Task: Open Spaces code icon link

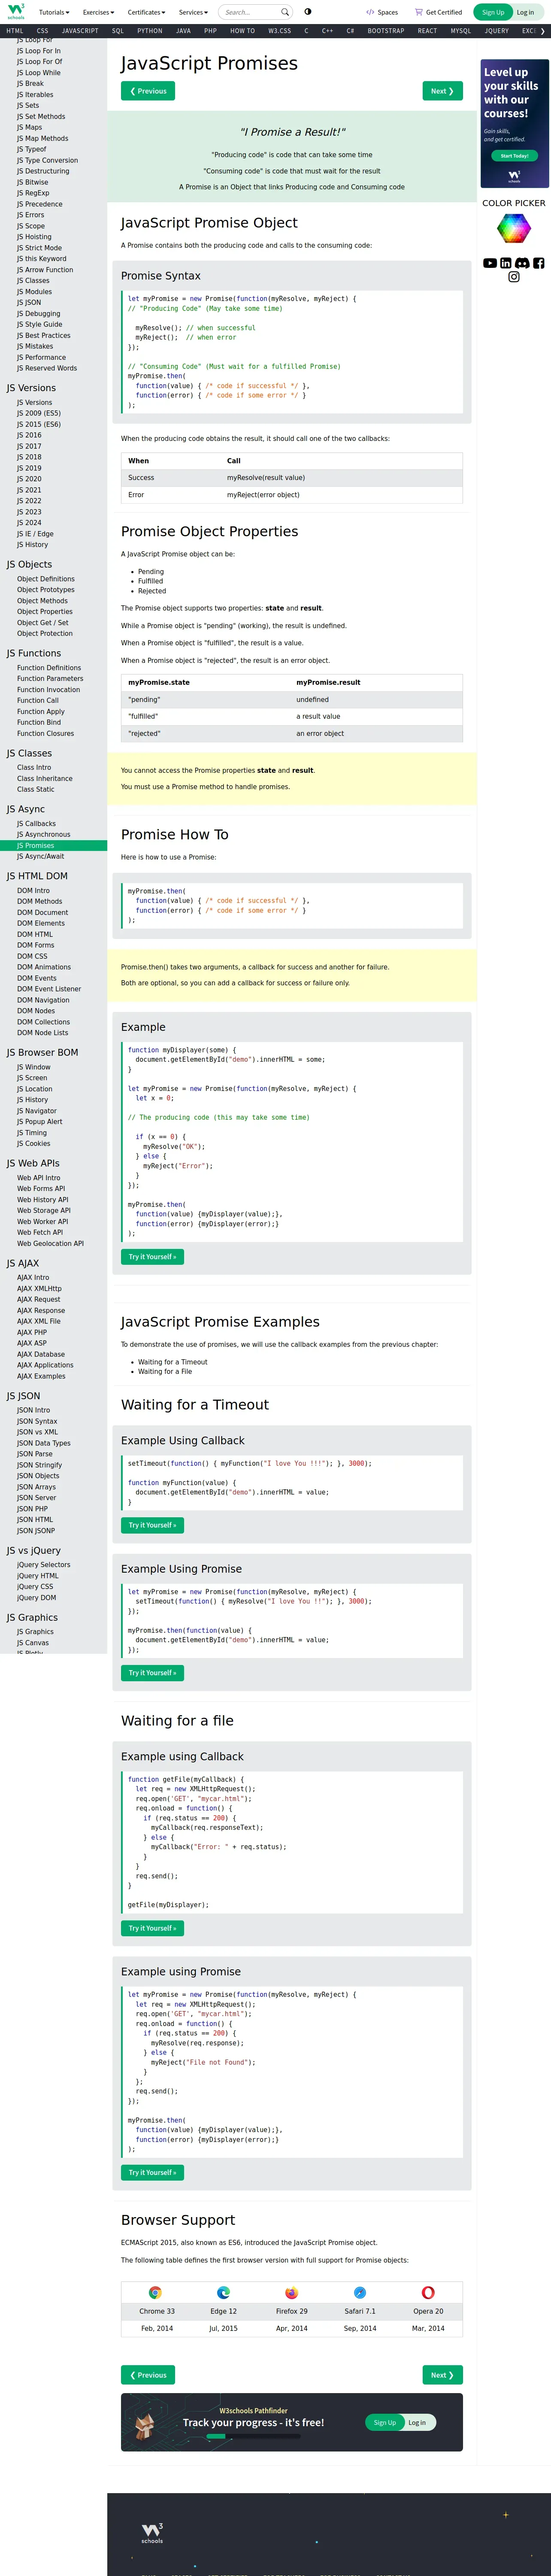Action: [x=382, y=12]
